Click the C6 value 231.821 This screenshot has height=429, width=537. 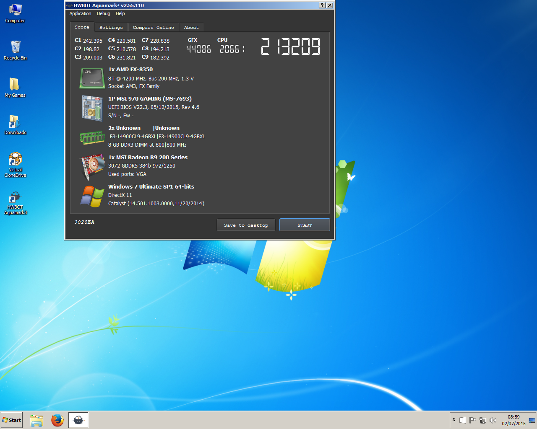click(126, 57)
